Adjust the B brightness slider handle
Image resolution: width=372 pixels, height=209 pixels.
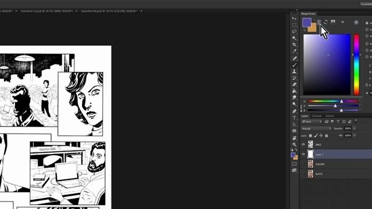(341, 110)
